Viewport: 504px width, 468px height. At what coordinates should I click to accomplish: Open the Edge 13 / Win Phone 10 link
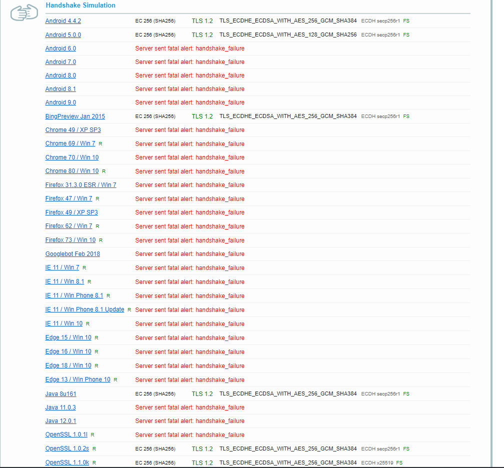coord(77,379)
